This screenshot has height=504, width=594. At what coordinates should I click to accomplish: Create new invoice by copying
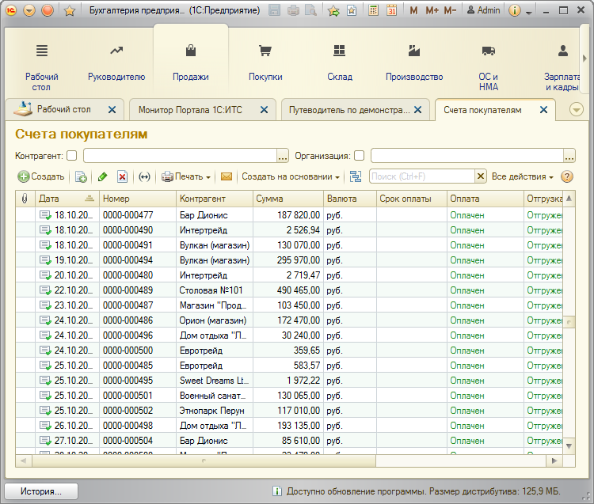(81, 176)
